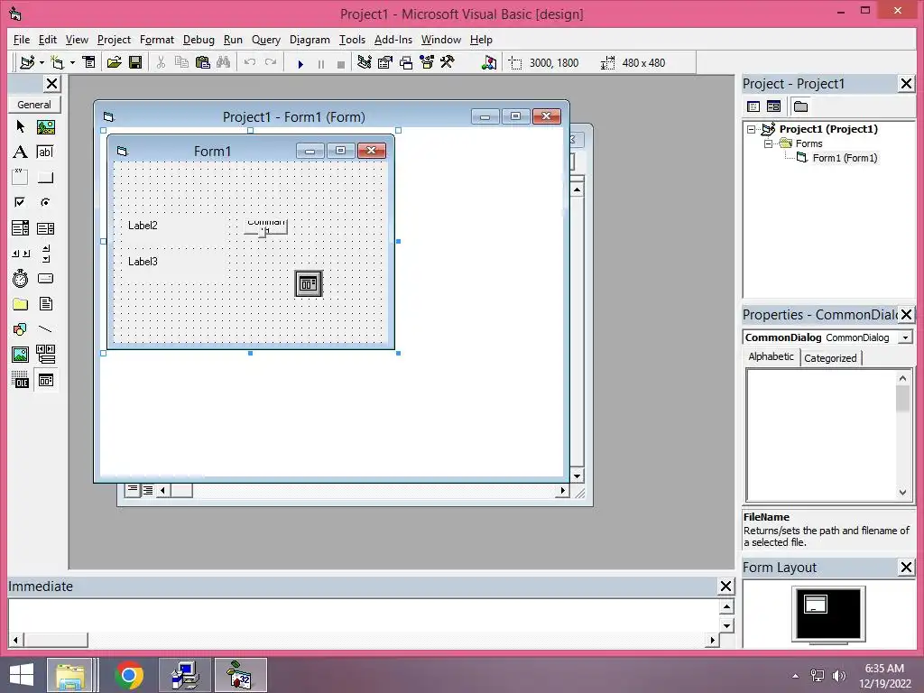Select the Shape control in the toolbox
The image size is (924, 693).
(20, 329)
